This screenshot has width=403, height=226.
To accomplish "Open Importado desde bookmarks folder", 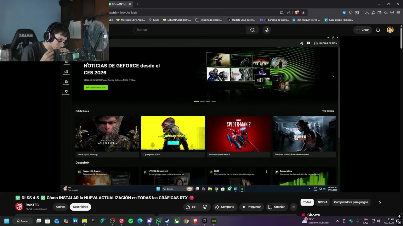I will [x=208, y=20].
